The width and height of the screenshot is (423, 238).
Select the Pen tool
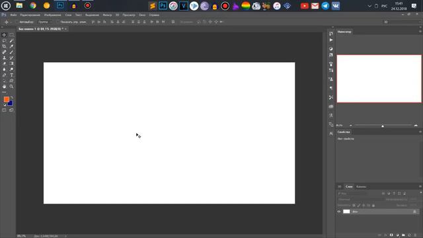click(x=4, y=75)
